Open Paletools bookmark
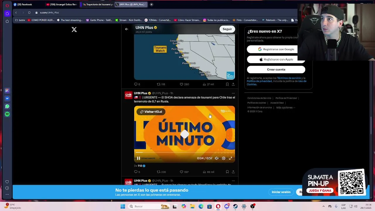The image size is (375, 211). [x=275, y=20]
